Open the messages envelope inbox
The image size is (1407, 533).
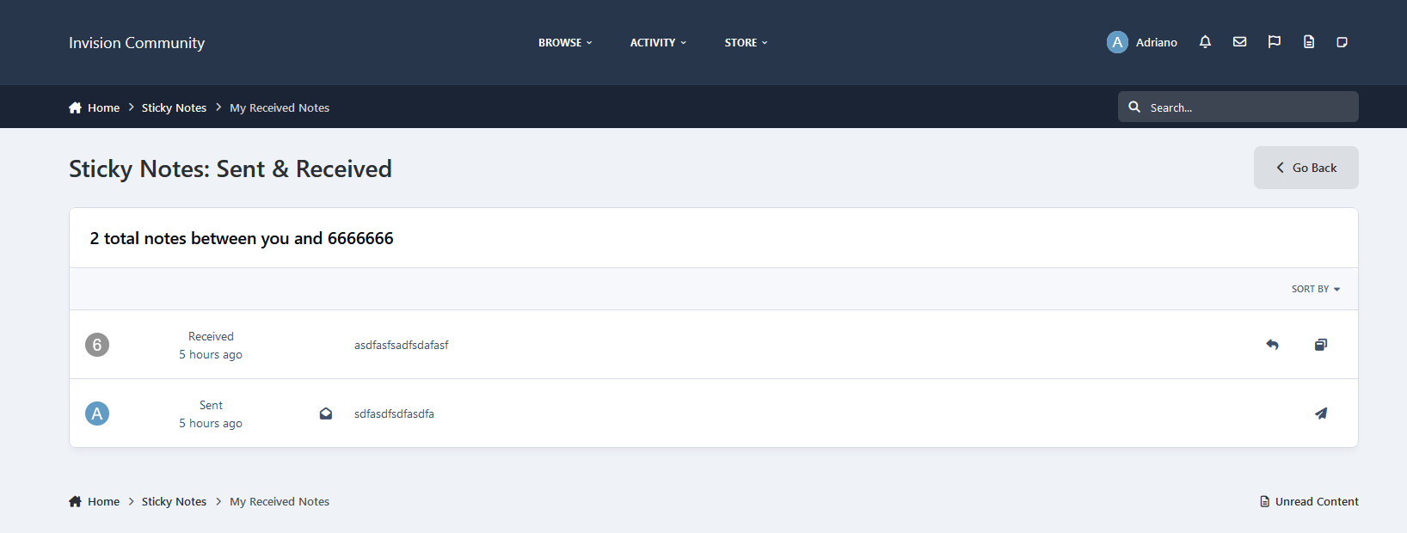[1239, 42]
